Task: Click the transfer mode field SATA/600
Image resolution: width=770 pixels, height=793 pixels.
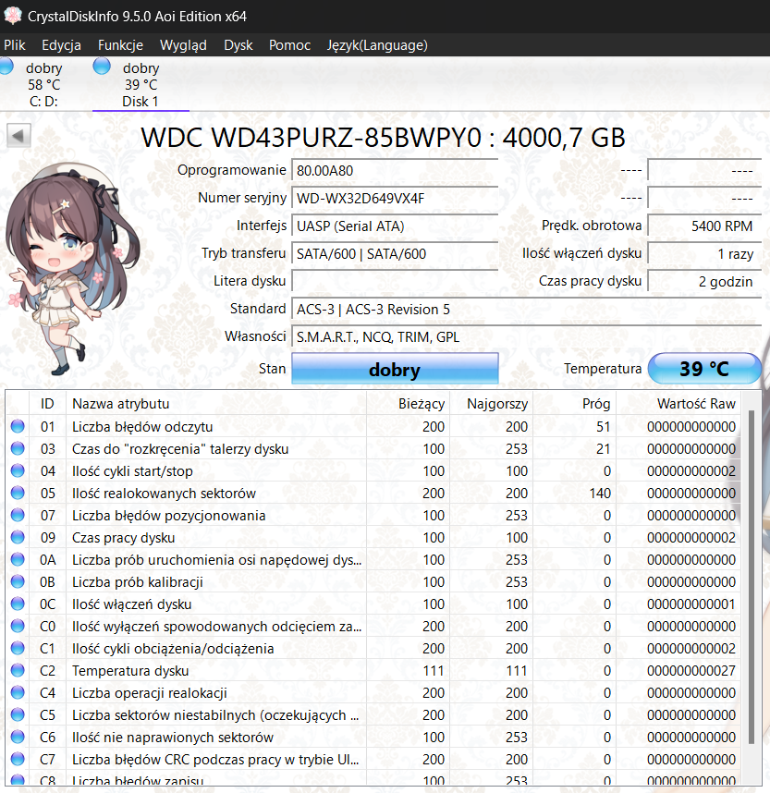Action: point(395,254)
